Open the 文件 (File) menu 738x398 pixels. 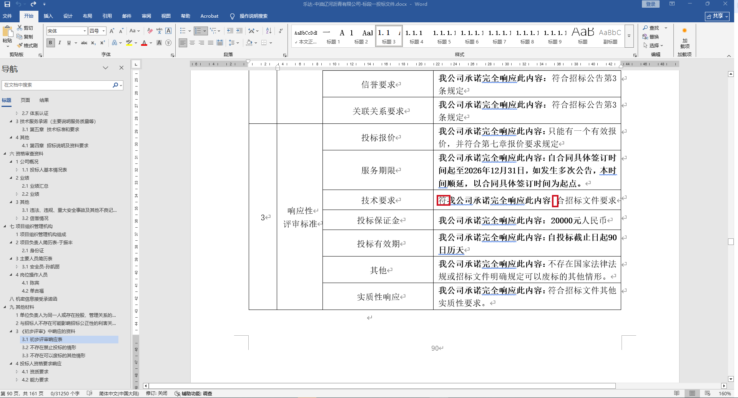pyautogui.click(x=7, y=16)
